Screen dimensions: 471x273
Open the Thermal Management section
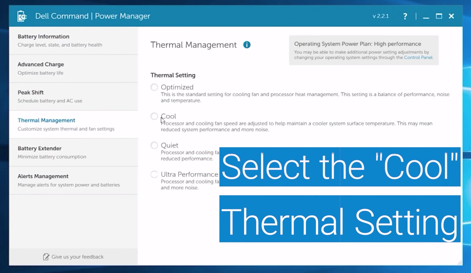click(x=73, y=124)
